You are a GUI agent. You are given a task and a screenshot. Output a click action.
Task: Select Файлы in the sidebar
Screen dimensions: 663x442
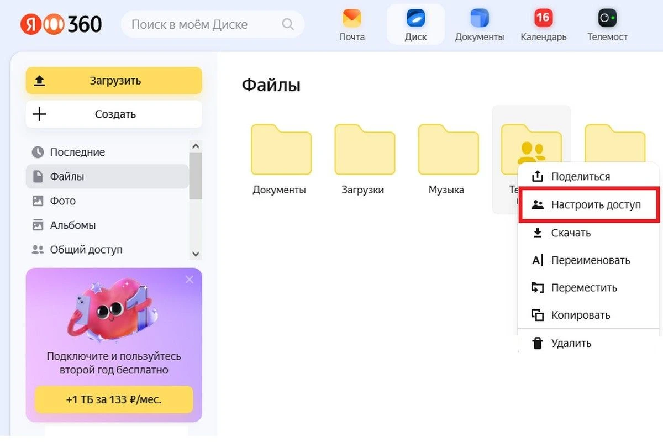point(107,177)
